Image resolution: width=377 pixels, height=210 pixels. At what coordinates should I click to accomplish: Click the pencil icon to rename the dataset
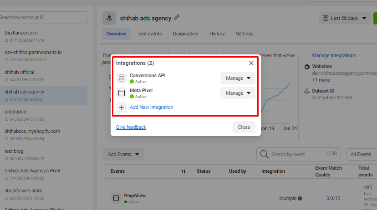point(177,17)
